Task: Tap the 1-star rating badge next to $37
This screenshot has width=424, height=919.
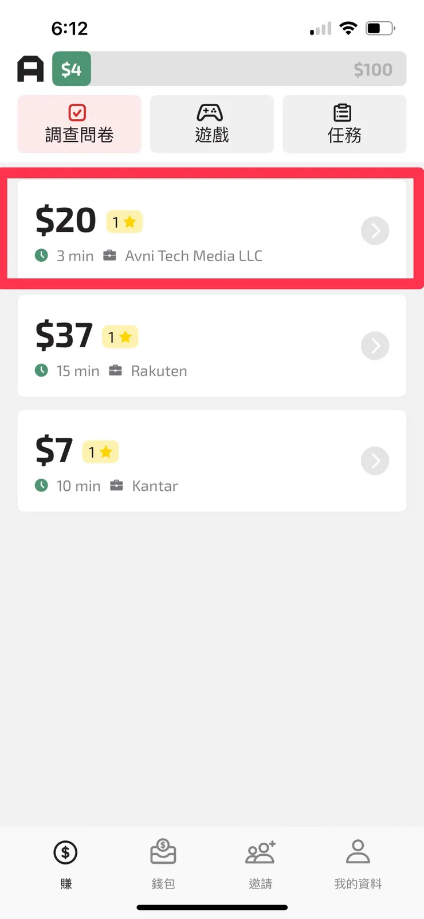Action: 120,337
